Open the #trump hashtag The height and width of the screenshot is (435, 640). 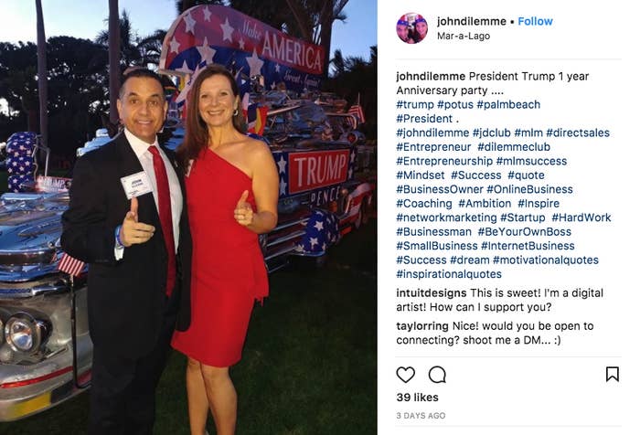(x=415, y=104)
